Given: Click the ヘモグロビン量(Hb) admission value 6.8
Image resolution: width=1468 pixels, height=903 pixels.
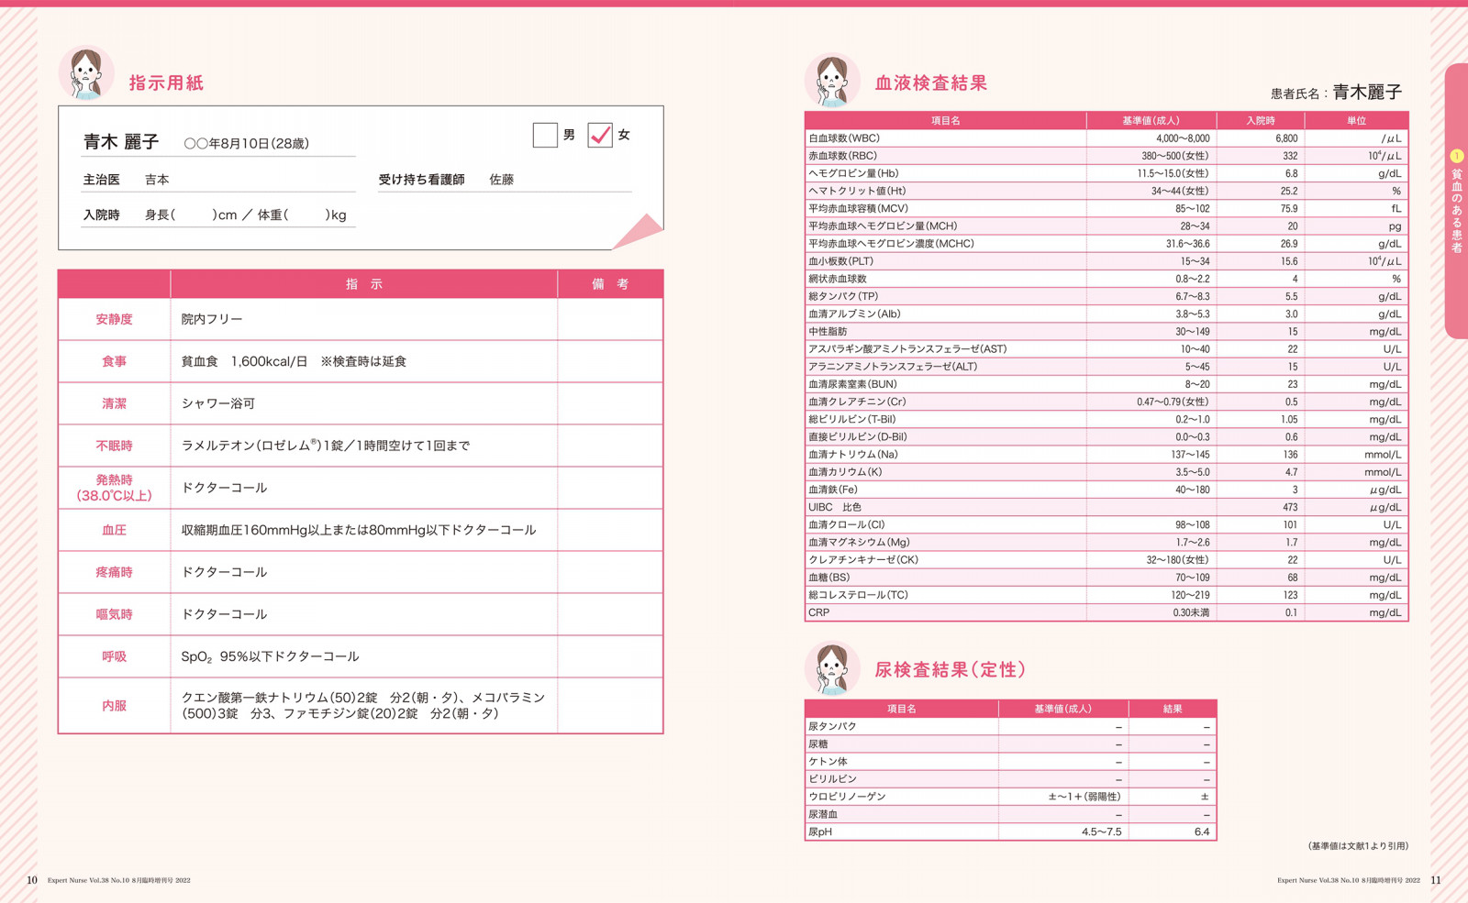Looking at the screenshot, I should tap(1291, 173).
